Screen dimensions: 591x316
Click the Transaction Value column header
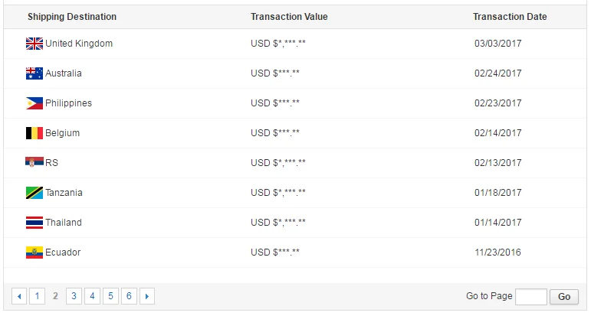tap(289, 17)
